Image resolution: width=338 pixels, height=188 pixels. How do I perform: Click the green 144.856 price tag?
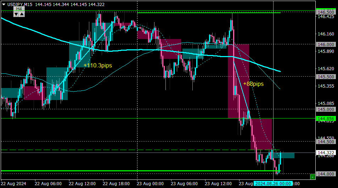(326, 119)
